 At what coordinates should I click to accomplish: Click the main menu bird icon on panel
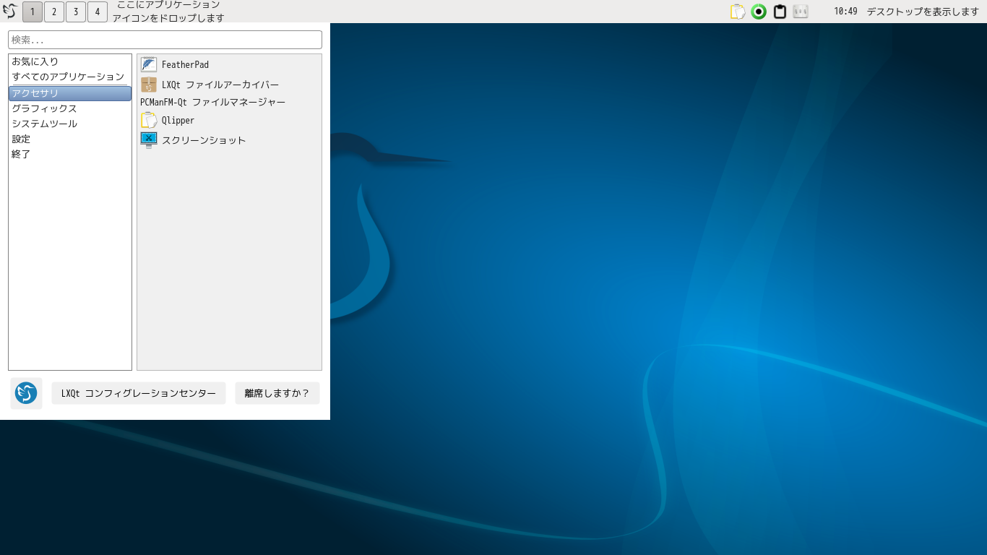(x=10, y=12)
